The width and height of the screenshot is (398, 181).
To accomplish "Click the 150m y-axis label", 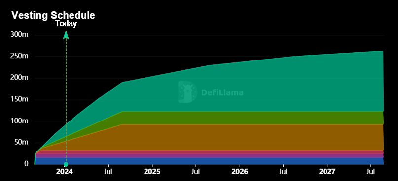I will point(19,99).
